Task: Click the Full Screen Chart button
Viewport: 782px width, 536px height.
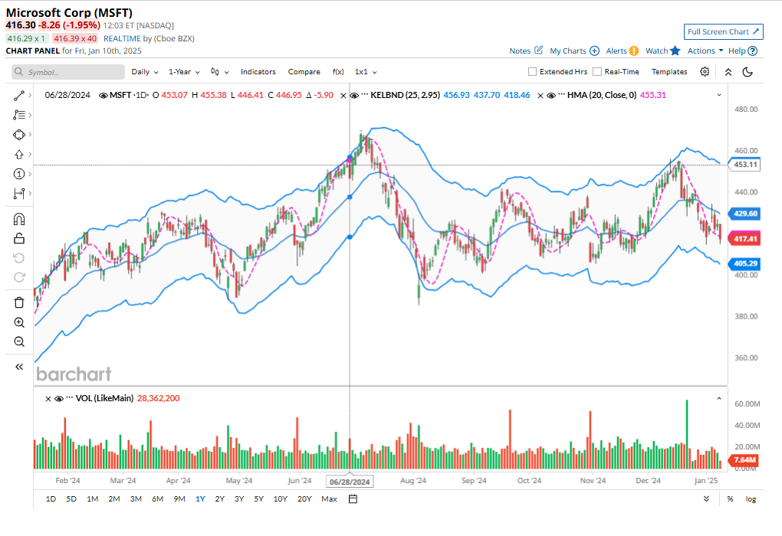Action: 724,31
